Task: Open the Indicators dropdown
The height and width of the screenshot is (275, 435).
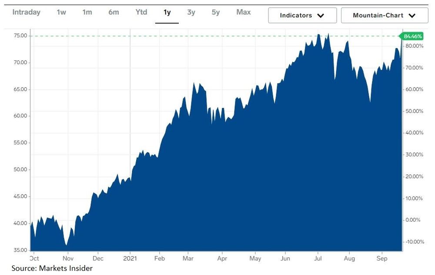Action: [302, 15]
